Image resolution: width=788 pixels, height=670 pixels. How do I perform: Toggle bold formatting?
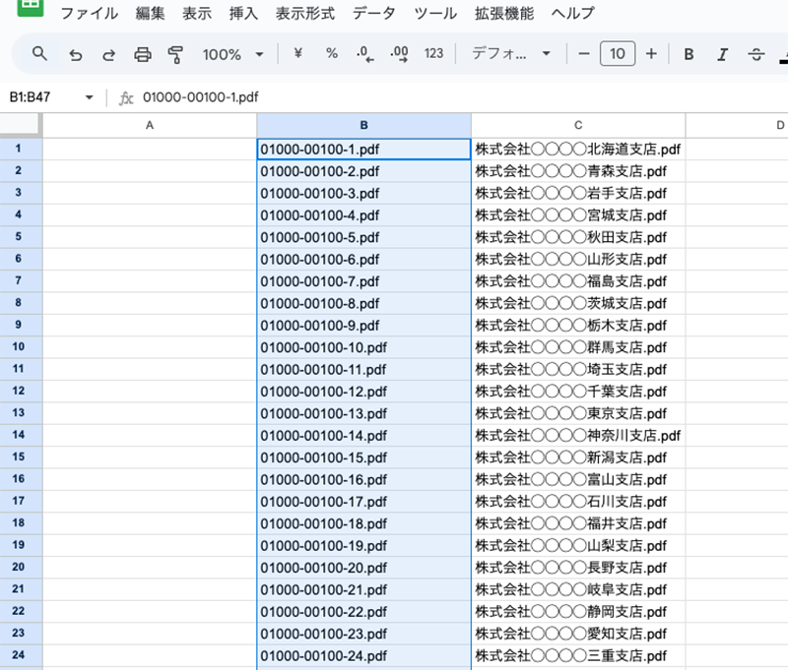click(x=689, y=54)
